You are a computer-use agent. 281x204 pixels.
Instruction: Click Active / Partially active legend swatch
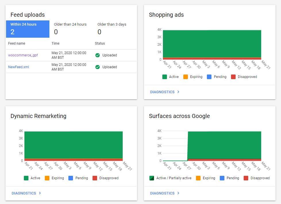point(152,178)
